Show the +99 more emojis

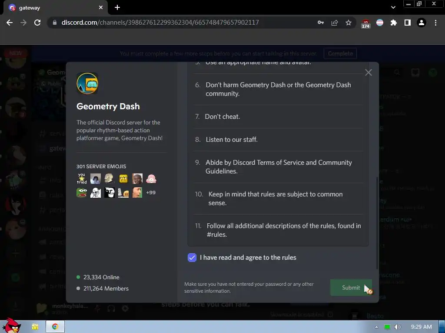[151, 193]
